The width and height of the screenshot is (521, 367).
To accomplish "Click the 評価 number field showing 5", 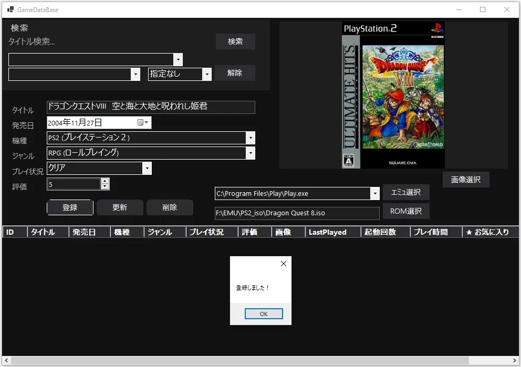I will [74, 184].
